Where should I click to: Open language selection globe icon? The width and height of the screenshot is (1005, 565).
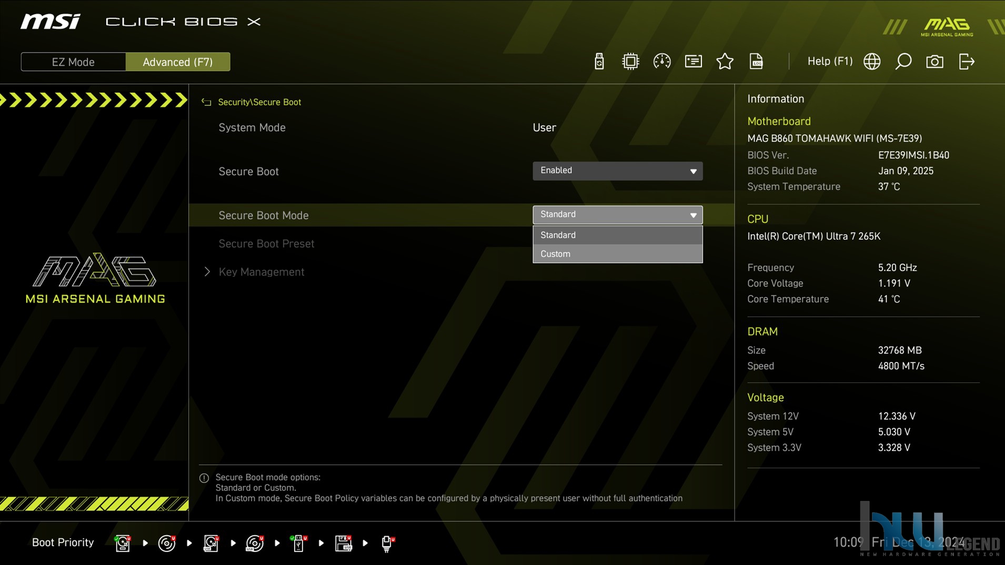click(872, 62)
